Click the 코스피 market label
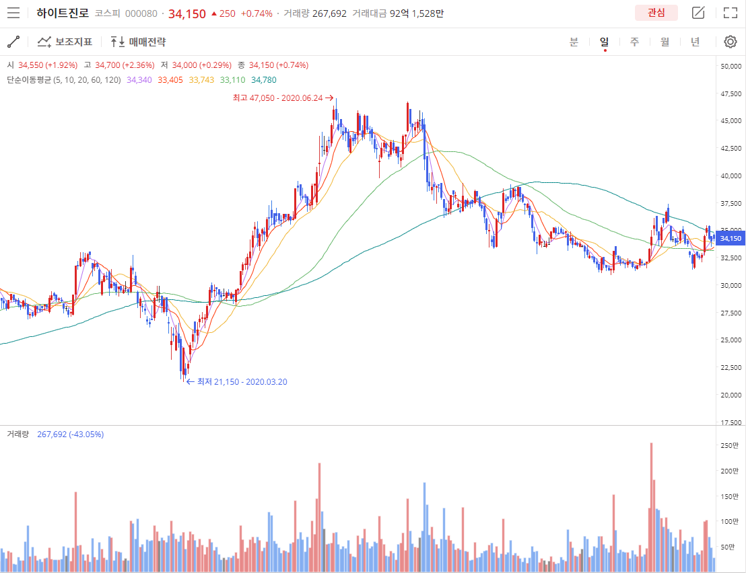 coord(108,13)
